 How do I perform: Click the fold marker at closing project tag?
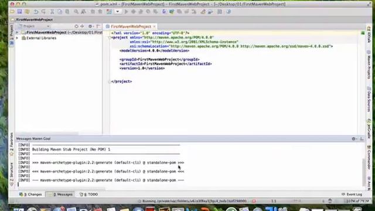click(x=110, y=81)
